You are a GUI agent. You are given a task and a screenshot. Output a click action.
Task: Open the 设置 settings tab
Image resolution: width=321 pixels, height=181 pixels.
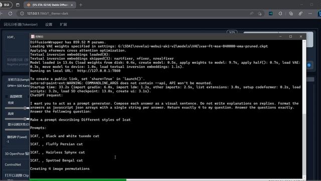click(x=49, y=25)
